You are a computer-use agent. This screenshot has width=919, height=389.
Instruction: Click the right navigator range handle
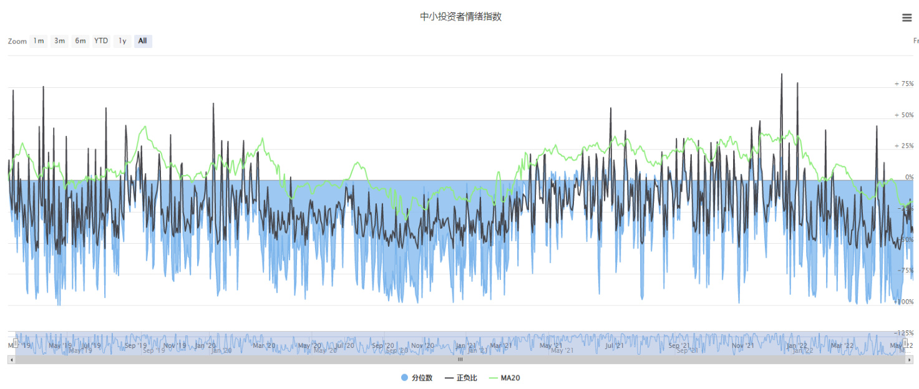click(x=905, y=343)
